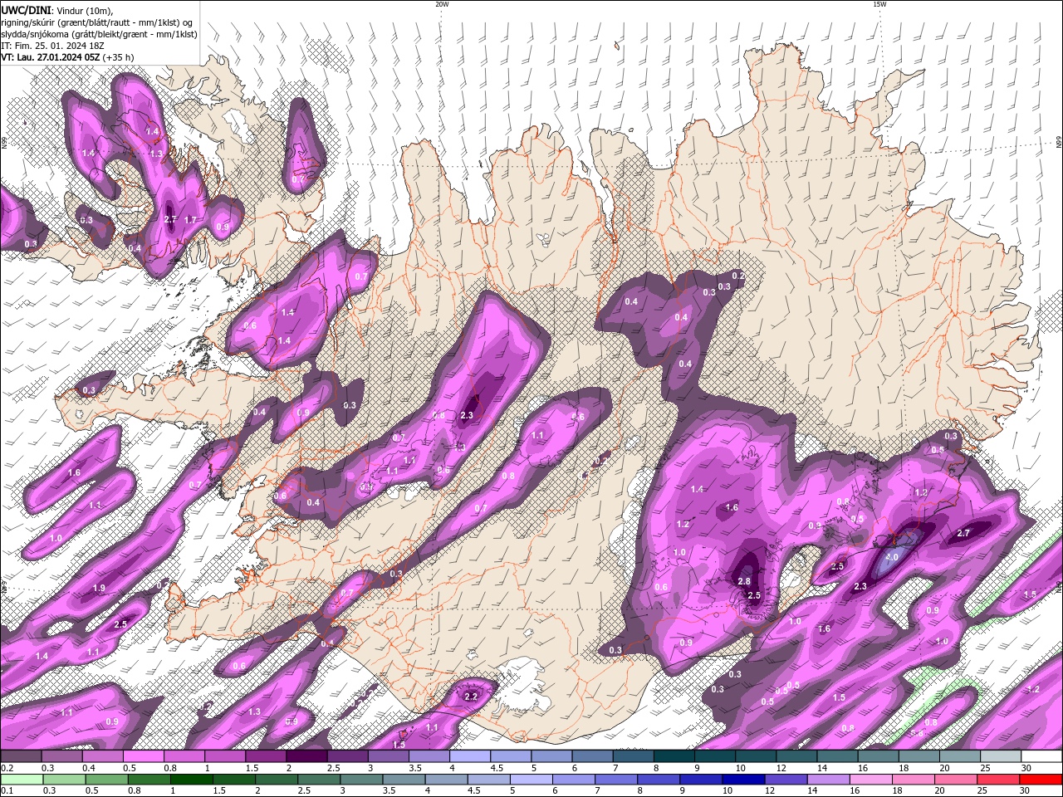Click the 2.2 precipitation value on the map

pos(471,697)
